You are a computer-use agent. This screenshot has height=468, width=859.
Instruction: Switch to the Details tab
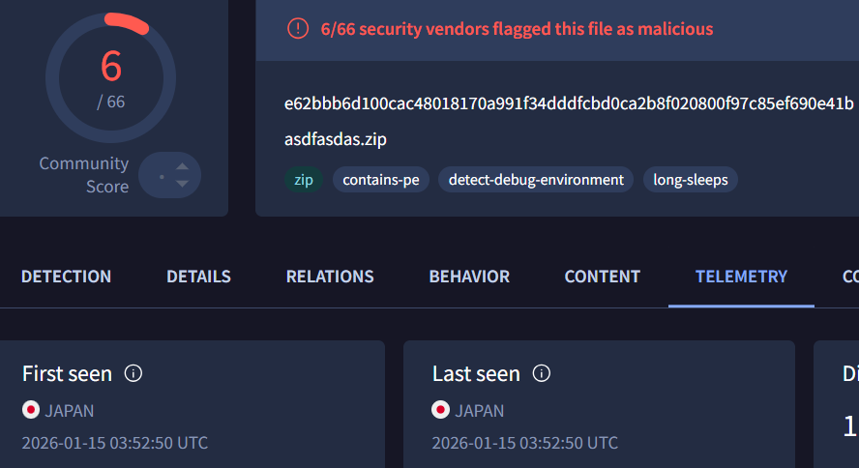pos(198,277)
